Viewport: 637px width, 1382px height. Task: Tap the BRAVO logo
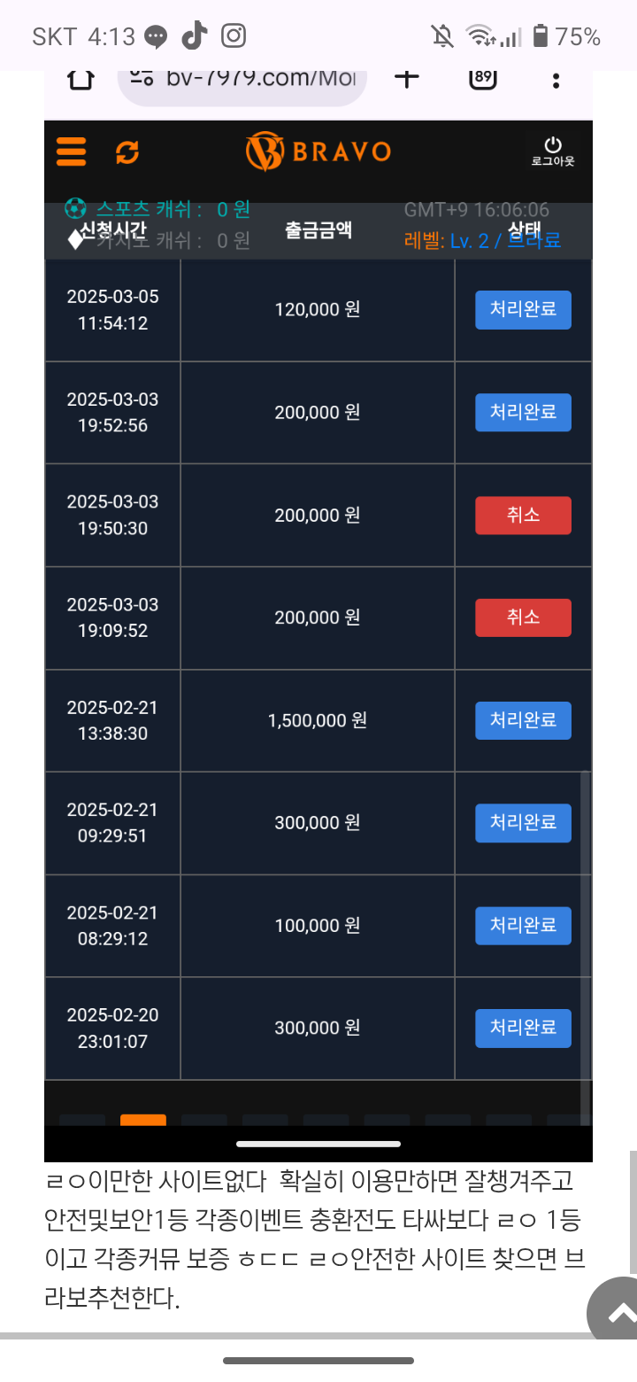pos(318,151)
